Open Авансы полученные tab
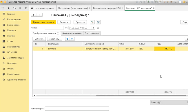 click(x=72, y=33)
